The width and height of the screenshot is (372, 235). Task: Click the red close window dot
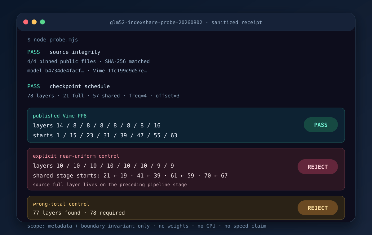pyautogui.click(x=26, y=22)
